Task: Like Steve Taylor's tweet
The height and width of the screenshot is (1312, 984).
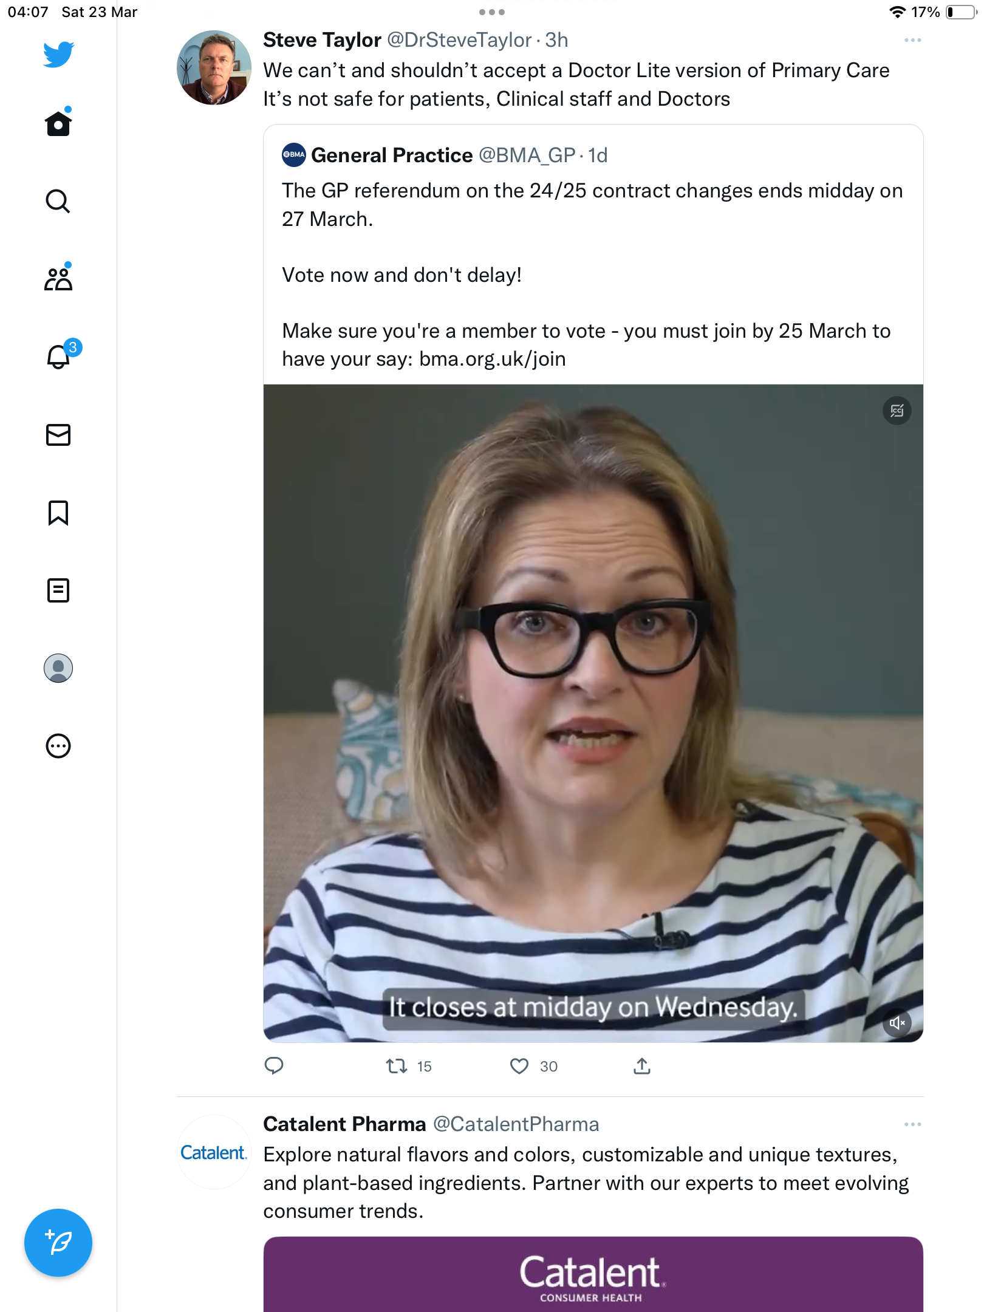Action: tap(519, 1066)
